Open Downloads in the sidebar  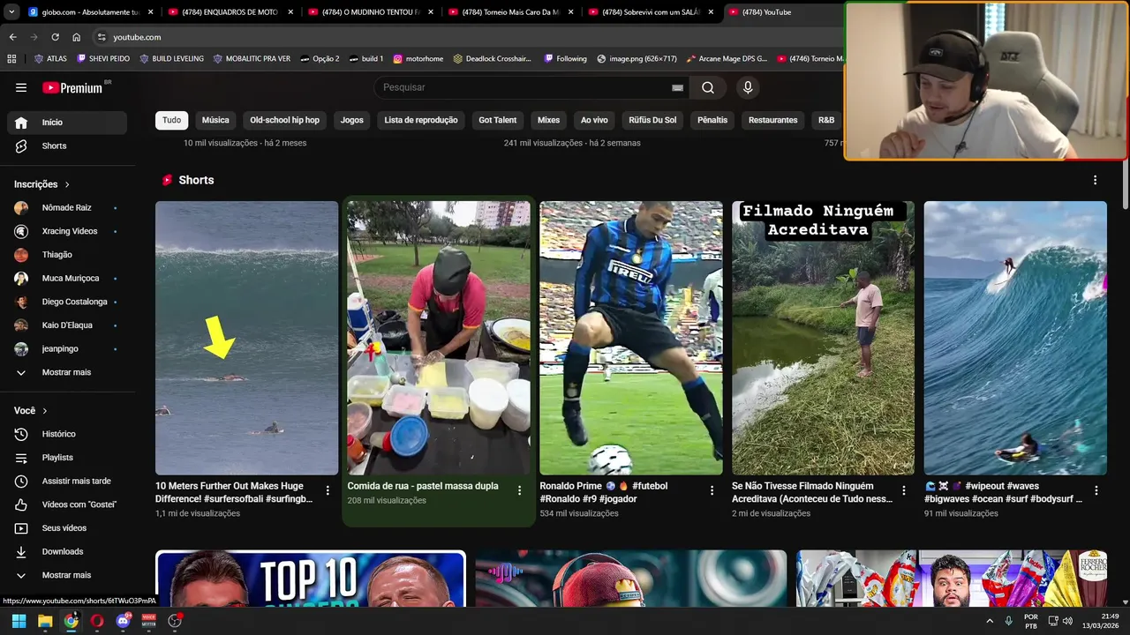pos(67,551)
